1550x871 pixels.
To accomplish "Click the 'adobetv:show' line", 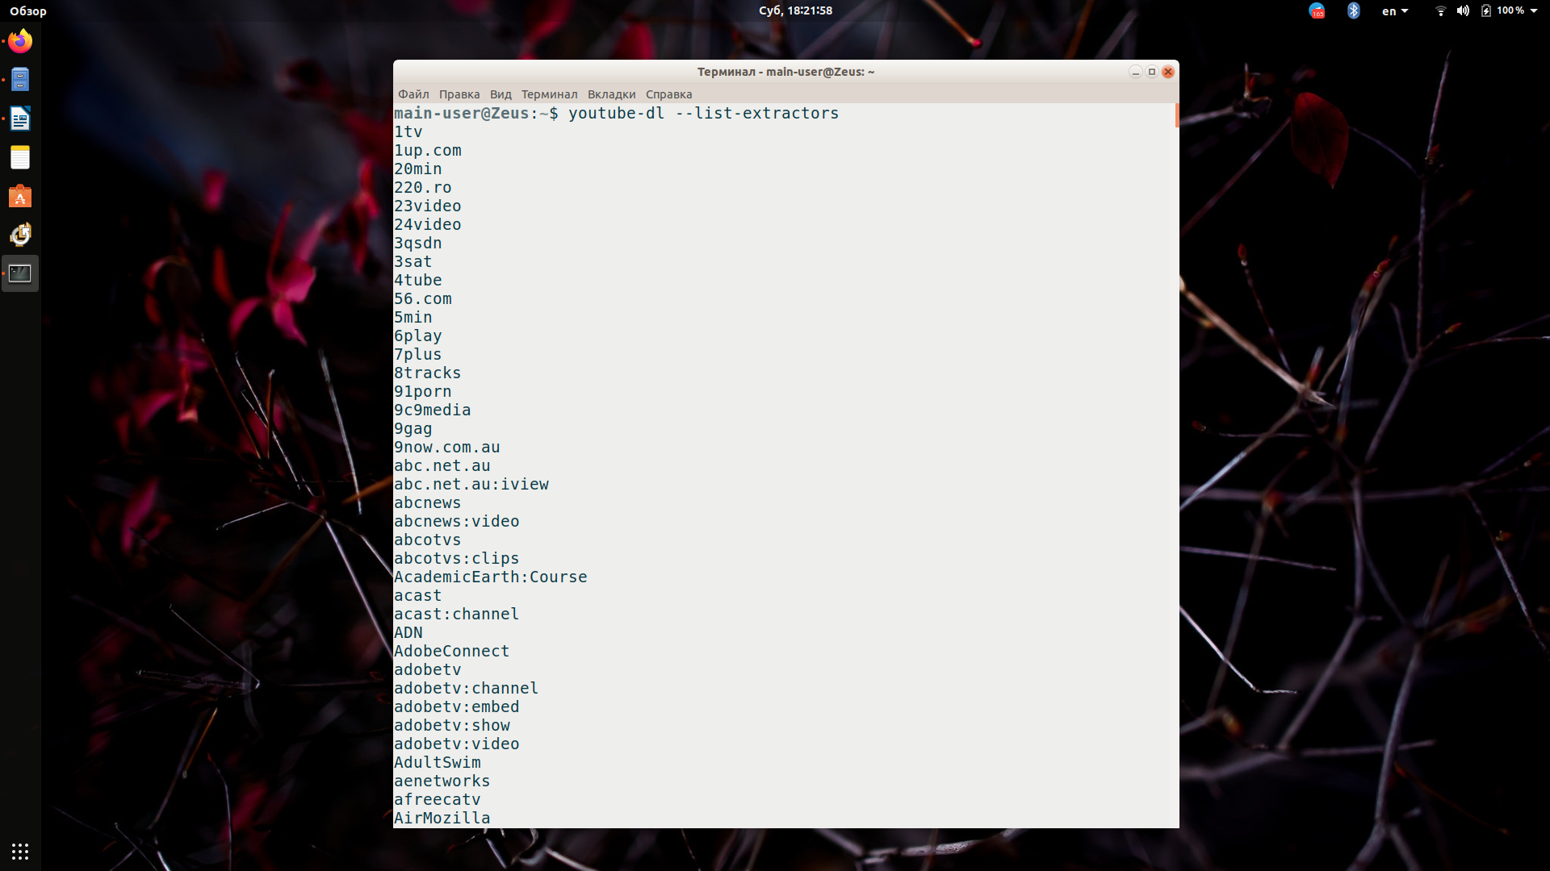I will click(x=451, y=726).
